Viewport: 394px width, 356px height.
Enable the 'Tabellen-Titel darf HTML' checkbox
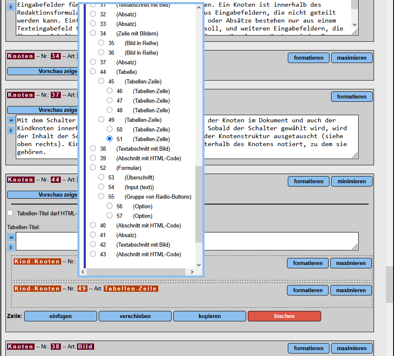[x=10, y=213]
